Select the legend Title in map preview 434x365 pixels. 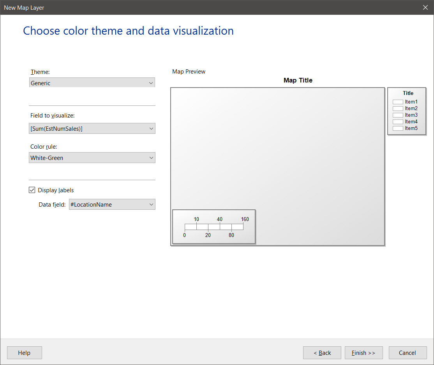click(408, 93)
